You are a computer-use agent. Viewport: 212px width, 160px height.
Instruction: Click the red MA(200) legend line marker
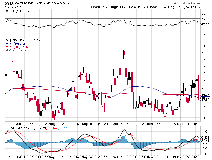[7, 47]
